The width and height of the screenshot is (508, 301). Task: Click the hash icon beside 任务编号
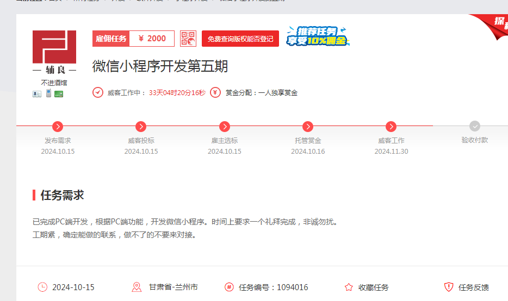pos(229,287)
